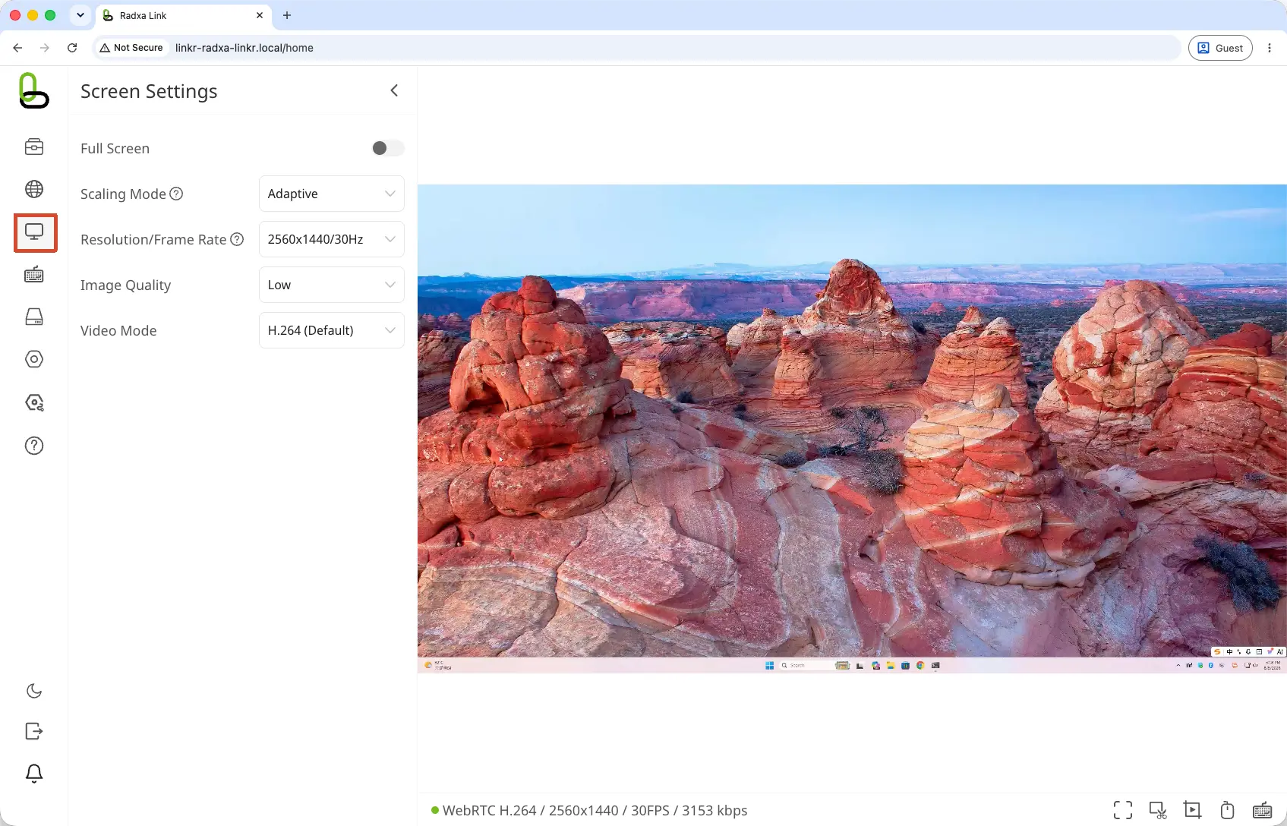This screenshot has height=826, width=1287.
Task: Open the Video Mode H.264 dropdown
Action: pyautogui.click(x=332, y=330)
